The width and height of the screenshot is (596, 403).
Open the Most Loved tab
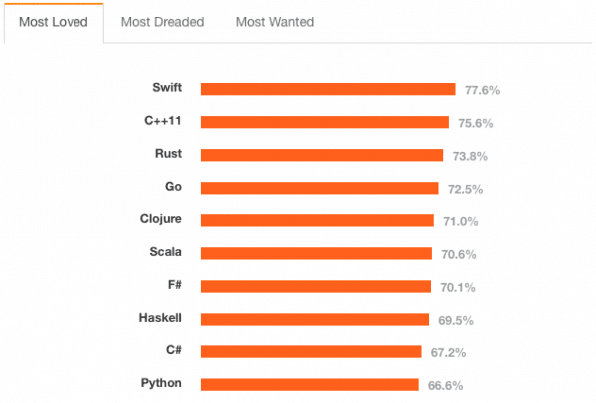pyautogui.click(x=54, y=22)
